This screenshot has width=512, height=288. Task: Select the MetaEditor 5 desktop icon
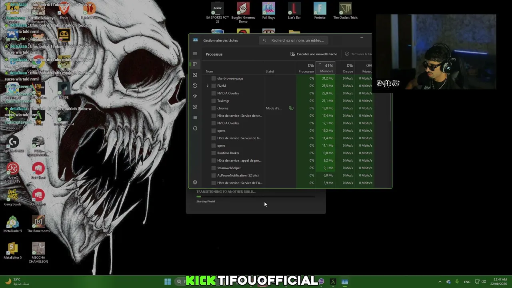pyautogui.click(x=13, y=251)
